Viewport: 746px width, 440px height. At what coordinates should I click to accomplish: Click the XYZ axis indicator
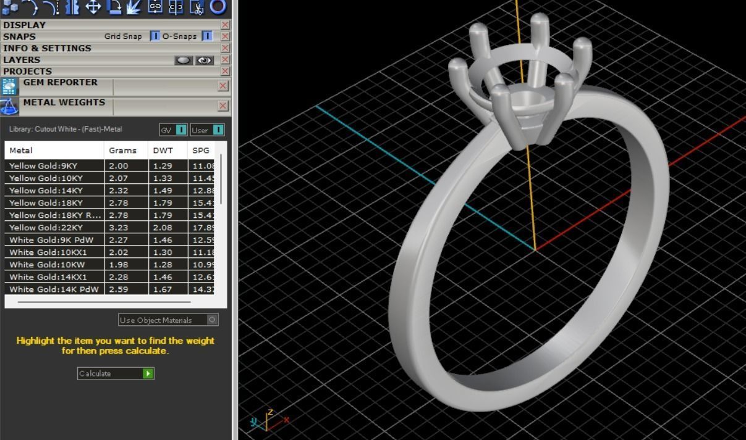(269, 420)
